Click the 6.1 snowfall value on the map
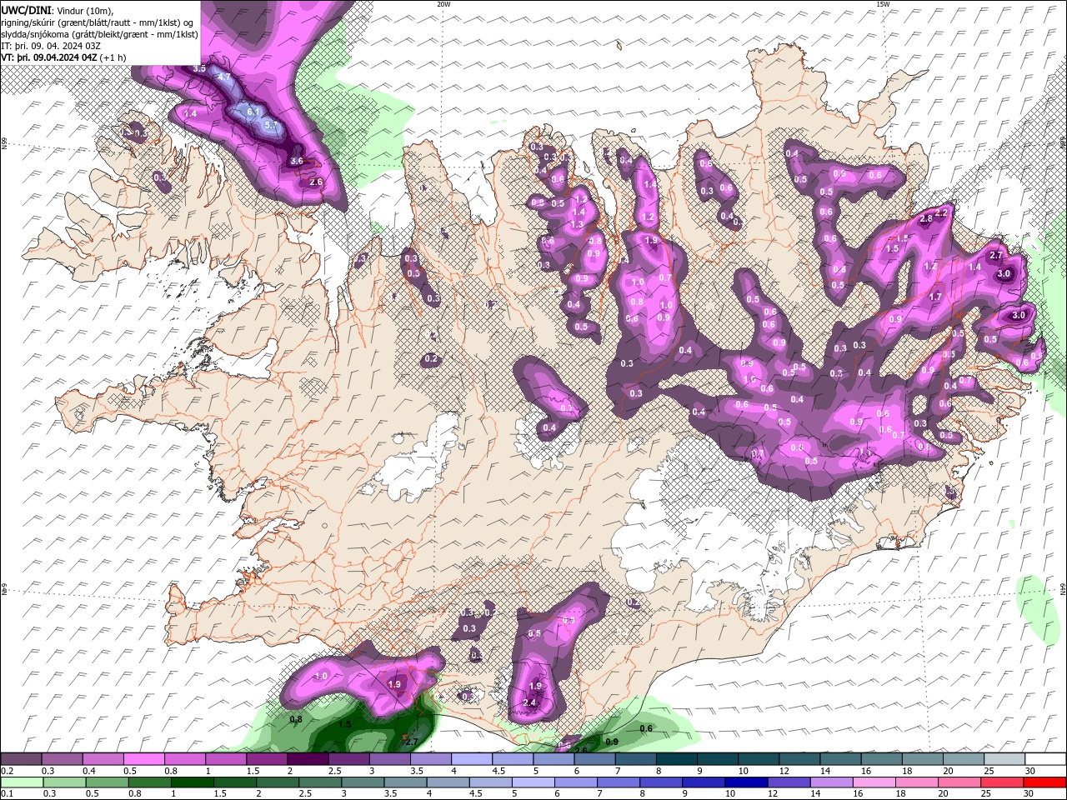Screen dimensions: 1067x800 [254, 112]
